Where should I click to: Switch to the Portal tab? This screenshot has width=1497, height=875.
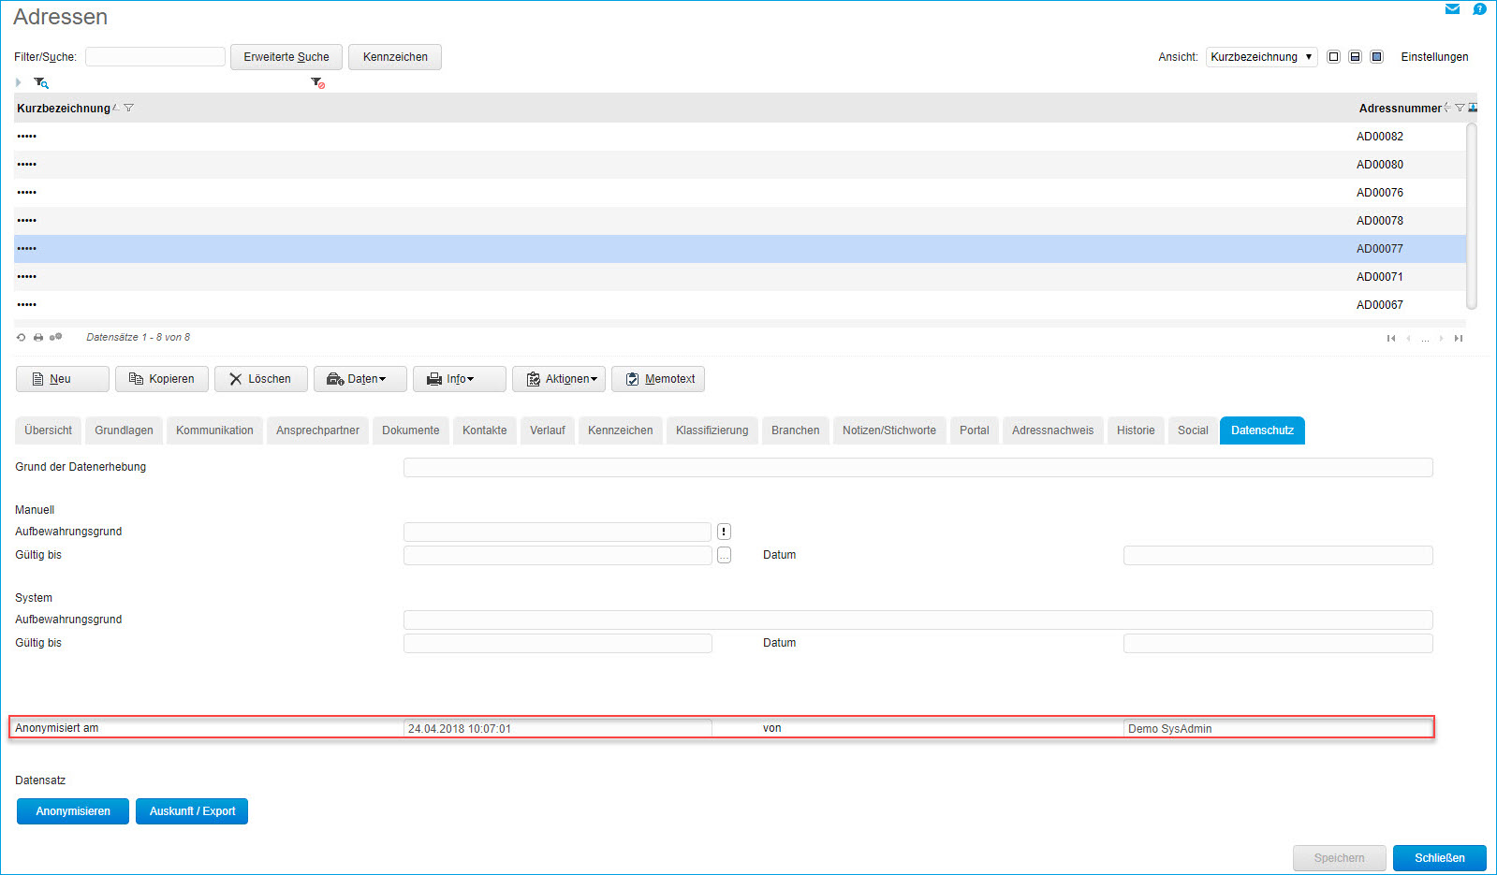pos(975,430)
